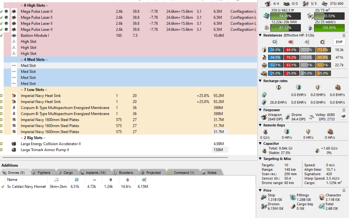This screenshot has height=218, width=349.
Task: Click the CPU usage bar showing 54.26%
Action: point(285,16)
